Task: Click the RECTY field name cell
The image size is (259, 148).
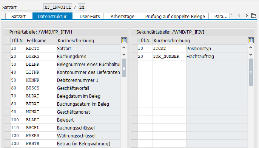Action: pyautogui.click(x=41, y=48)
